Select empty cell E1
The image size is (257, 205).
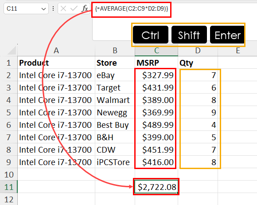point(238,63)
